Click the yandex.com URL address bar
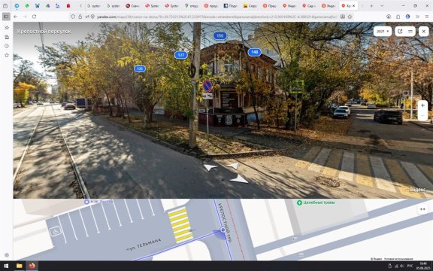Viewport: 433px width, 271px height. click(216, 17)
